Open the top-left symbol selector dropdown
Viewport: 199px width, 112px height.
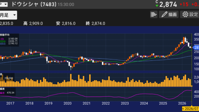click(x=4, y=4)
